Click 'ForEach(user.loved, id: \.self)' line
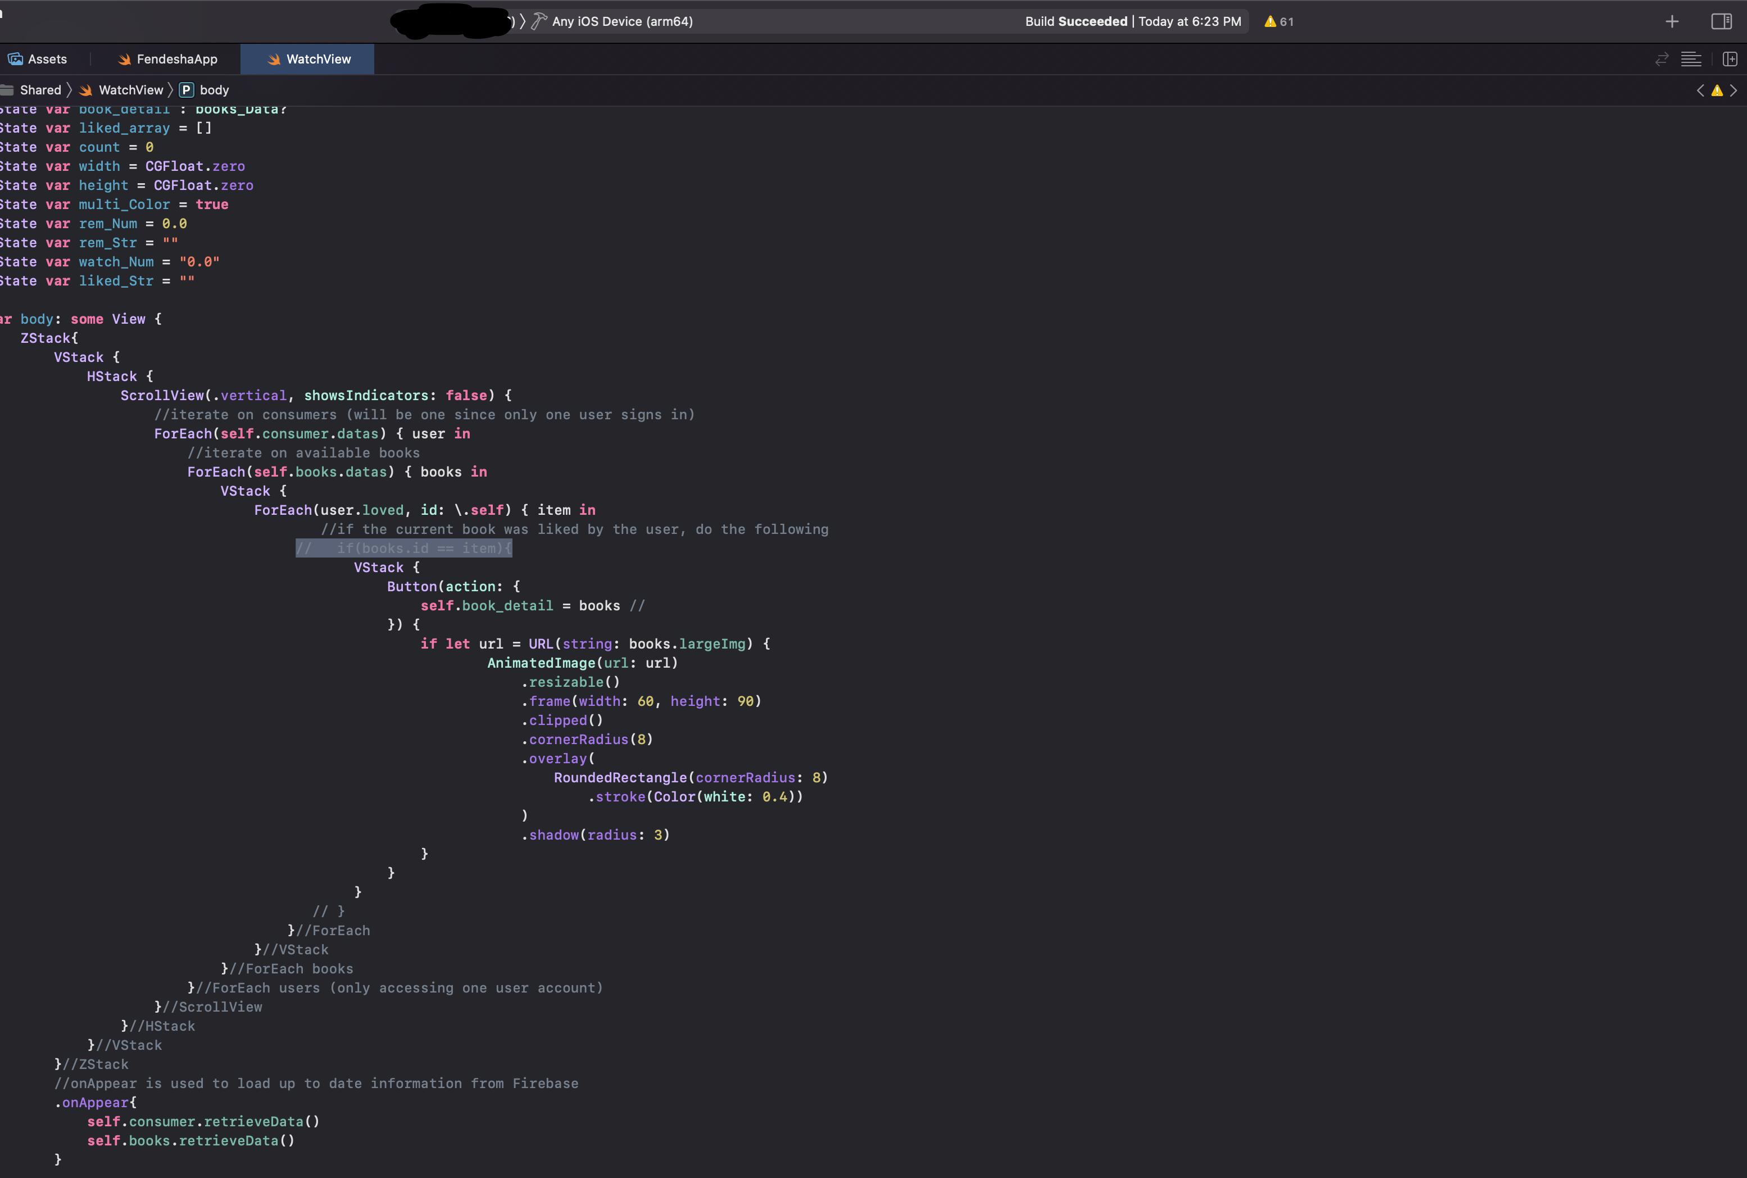The width and height of the screenshot is (1747, 1178). 425,510
